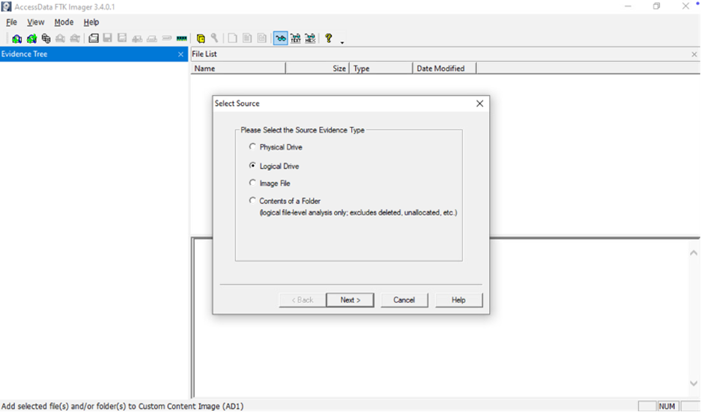Close the Evidence Tree panel
This screenshot has width=701, height=412.
pyautogui.click(x=180, y=55)
